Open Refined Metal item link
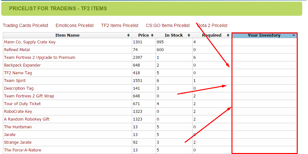308x154 pixels. (x=17, y=50)
